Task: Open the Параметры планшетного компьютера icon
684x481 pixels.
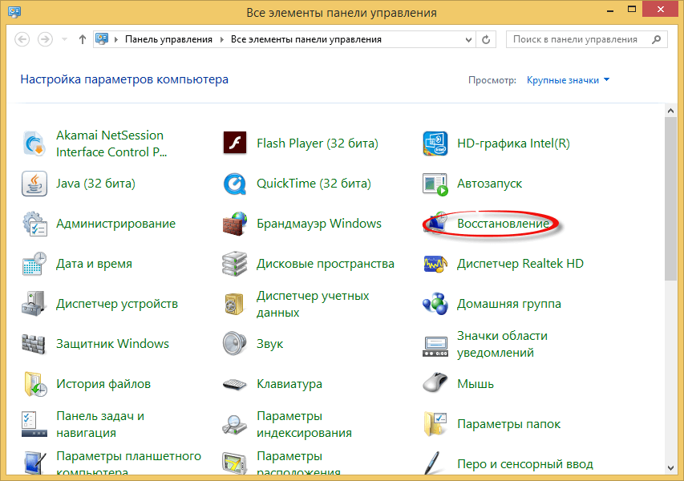Action: (34, 463)
